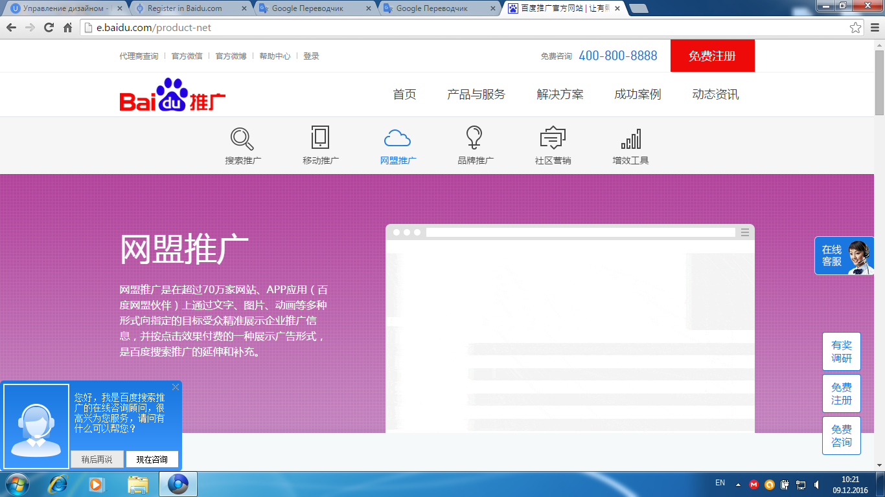Bookmark page with the star icon
This screenshot has height=497, width=885.
pyautogui.click(x=856, y=28)
